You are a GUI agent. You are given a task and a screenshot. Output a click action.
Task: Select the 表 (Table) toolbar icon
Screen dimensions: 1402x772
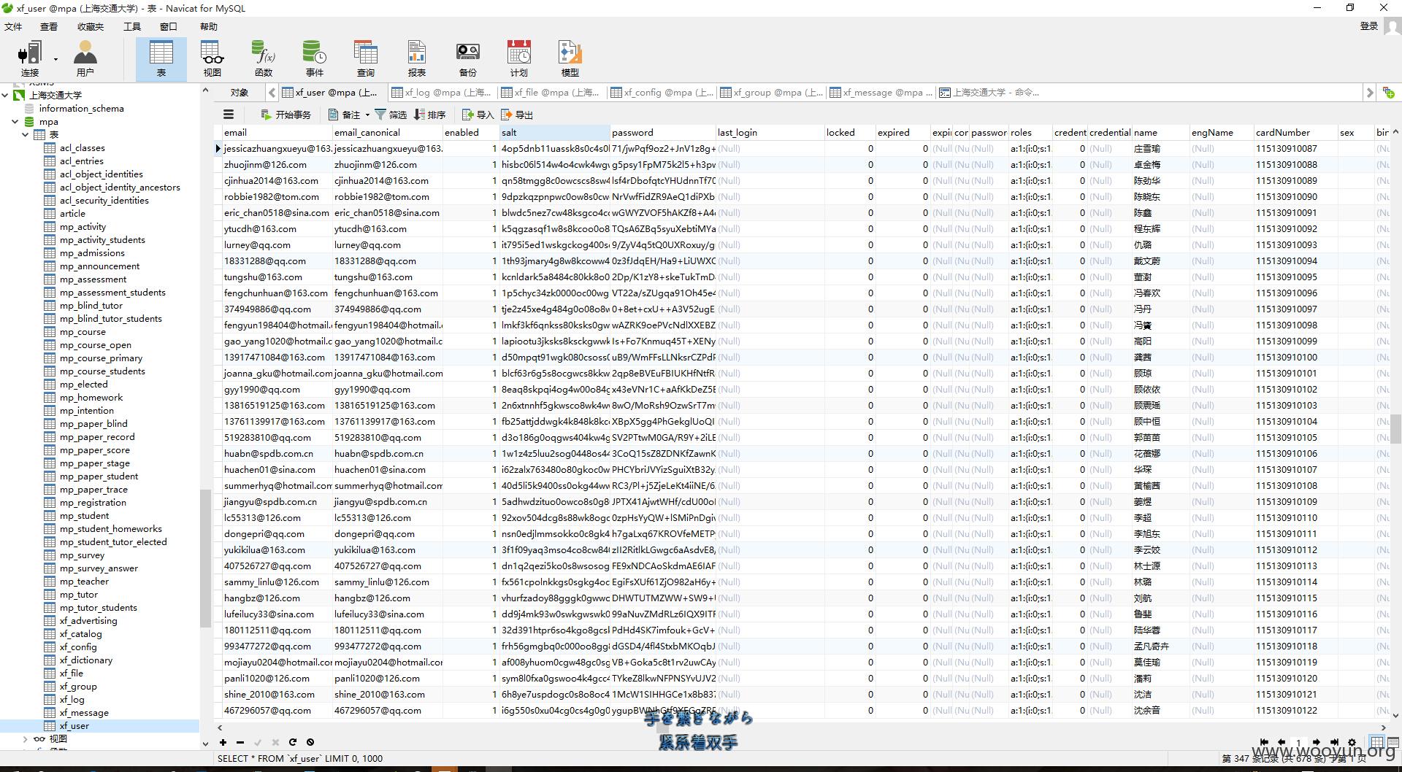coord(161,58)
